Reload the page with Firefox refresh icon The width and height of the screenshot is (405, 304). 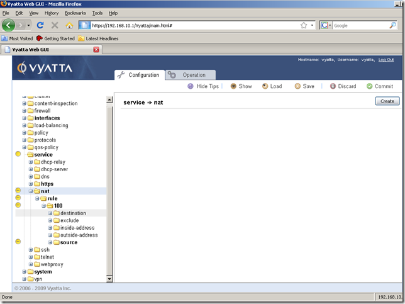[40, 26]
